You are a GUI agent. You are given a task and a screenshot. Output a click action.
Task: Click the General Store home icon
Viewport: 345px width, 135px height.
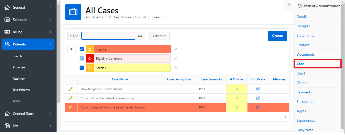tap(7, 114)
